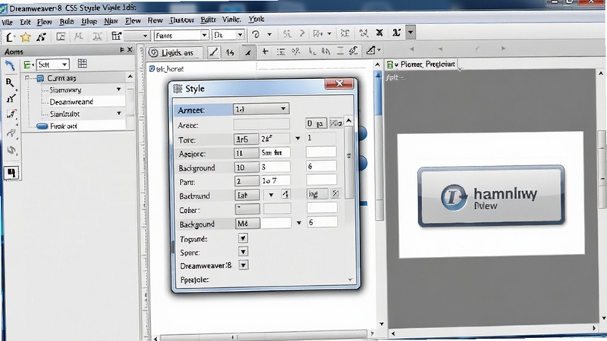Click the small X icon on Aom panel header

[x=130, y=49]
